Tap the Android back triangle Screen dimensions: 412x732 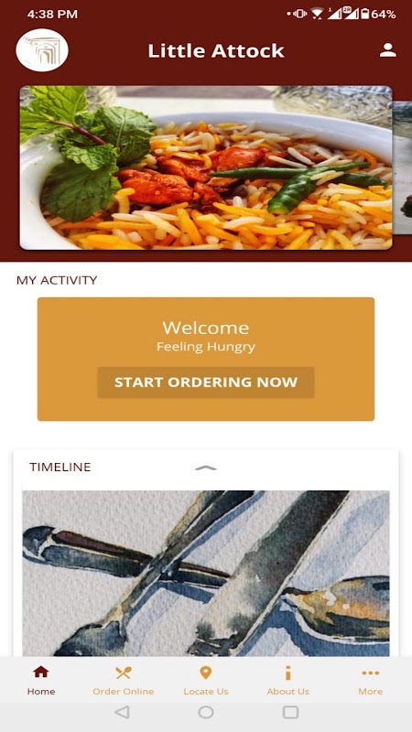(122, 712)
